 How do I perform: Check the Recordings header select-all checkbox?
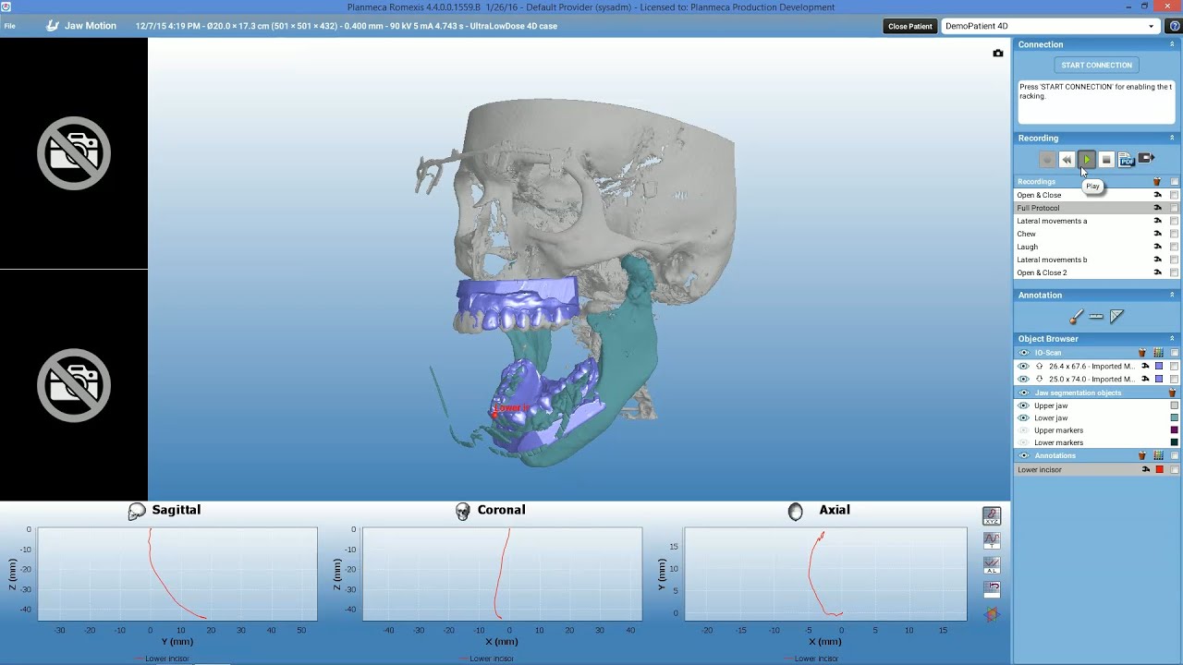[1175, 182]
